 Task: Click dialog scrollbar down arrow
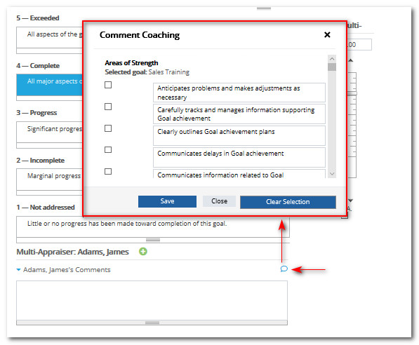coord(332,174)
